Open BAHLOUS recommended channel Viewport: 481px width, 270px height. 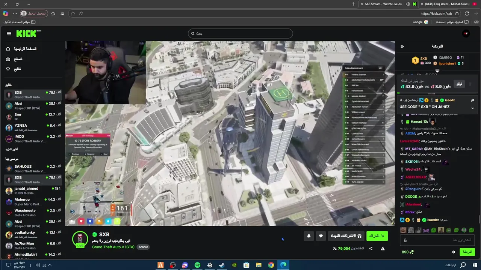click(x=33, y=169)
